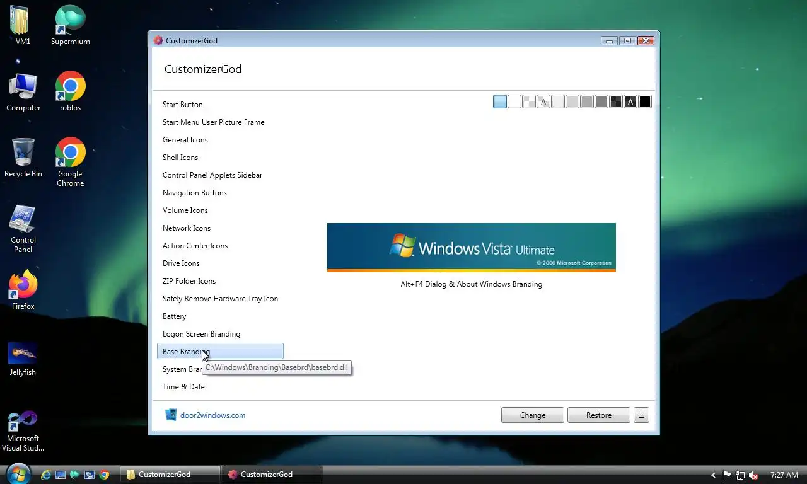Viewport: 807px width, 484px height.
Task: Open the network tray icon
Action: click(740, 475)
